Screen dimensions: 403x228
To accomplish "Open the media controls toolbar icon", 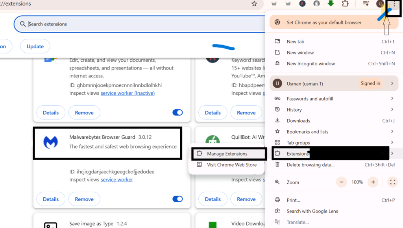I will tap(366, 4).
